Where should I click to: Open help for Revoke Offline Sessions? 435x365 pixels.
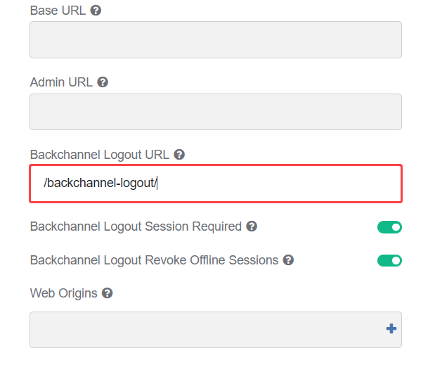point(288,260)
